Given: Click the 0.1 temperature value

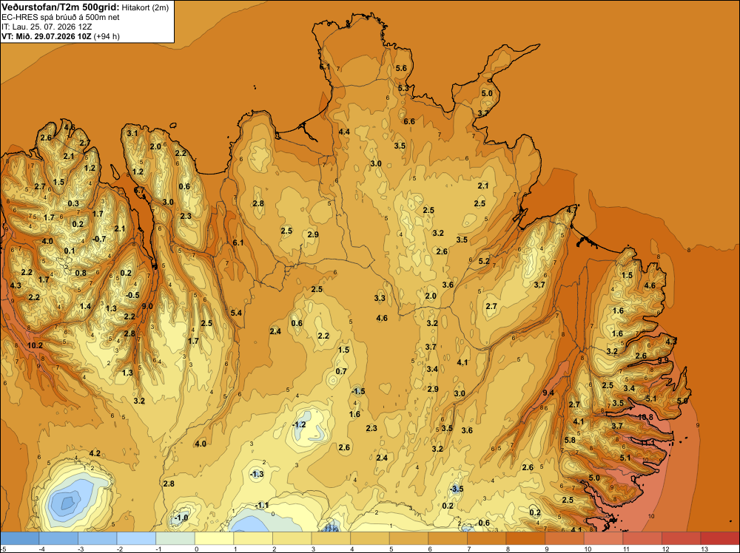Looking at the screenshot, I should (70, 251).
